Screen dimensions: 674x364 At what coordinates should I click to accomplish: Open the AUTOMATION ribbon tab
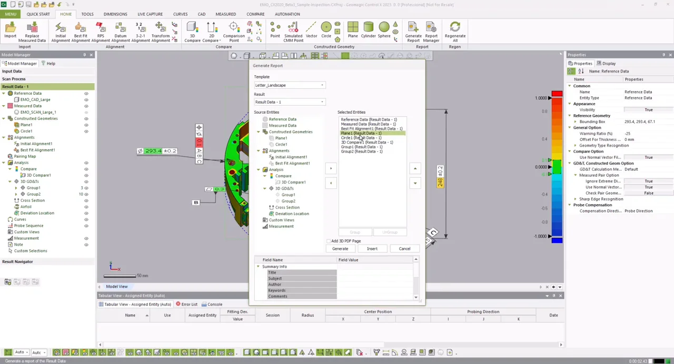point(288,14)
